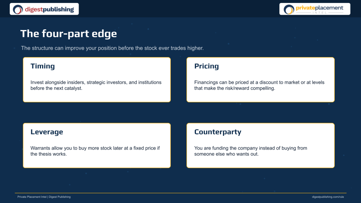This screenshot has height=203, width=361.
Task: Click the Digest Publishing logo badge
Action: [44, 9]
